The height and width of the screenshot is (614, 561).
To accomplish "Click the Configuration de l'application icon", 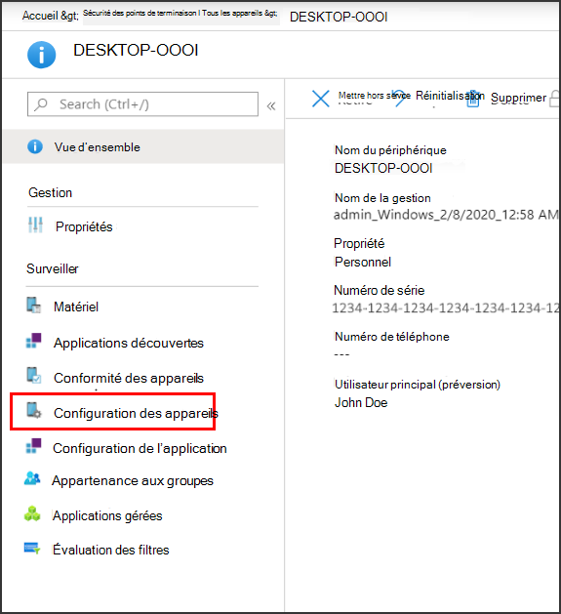I will click(x=34, y=446).
